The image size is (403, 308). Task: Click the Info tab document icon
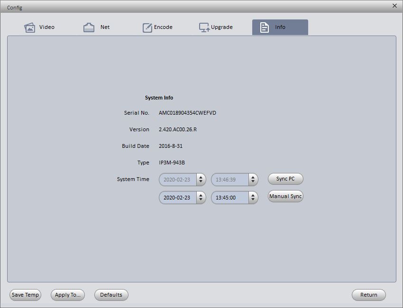[x=264, y=27]
